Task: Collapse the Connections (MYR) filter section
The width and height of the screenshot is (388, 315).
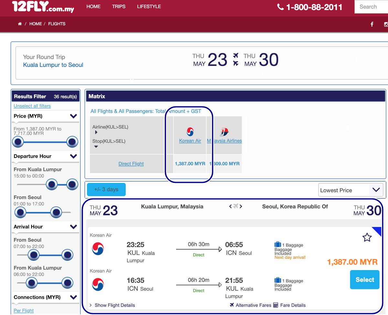Action: click(x=73, y=297)
